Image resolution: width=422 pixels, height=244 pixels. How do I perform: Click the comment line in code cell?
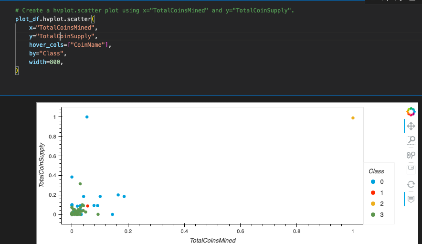(155, 11)
